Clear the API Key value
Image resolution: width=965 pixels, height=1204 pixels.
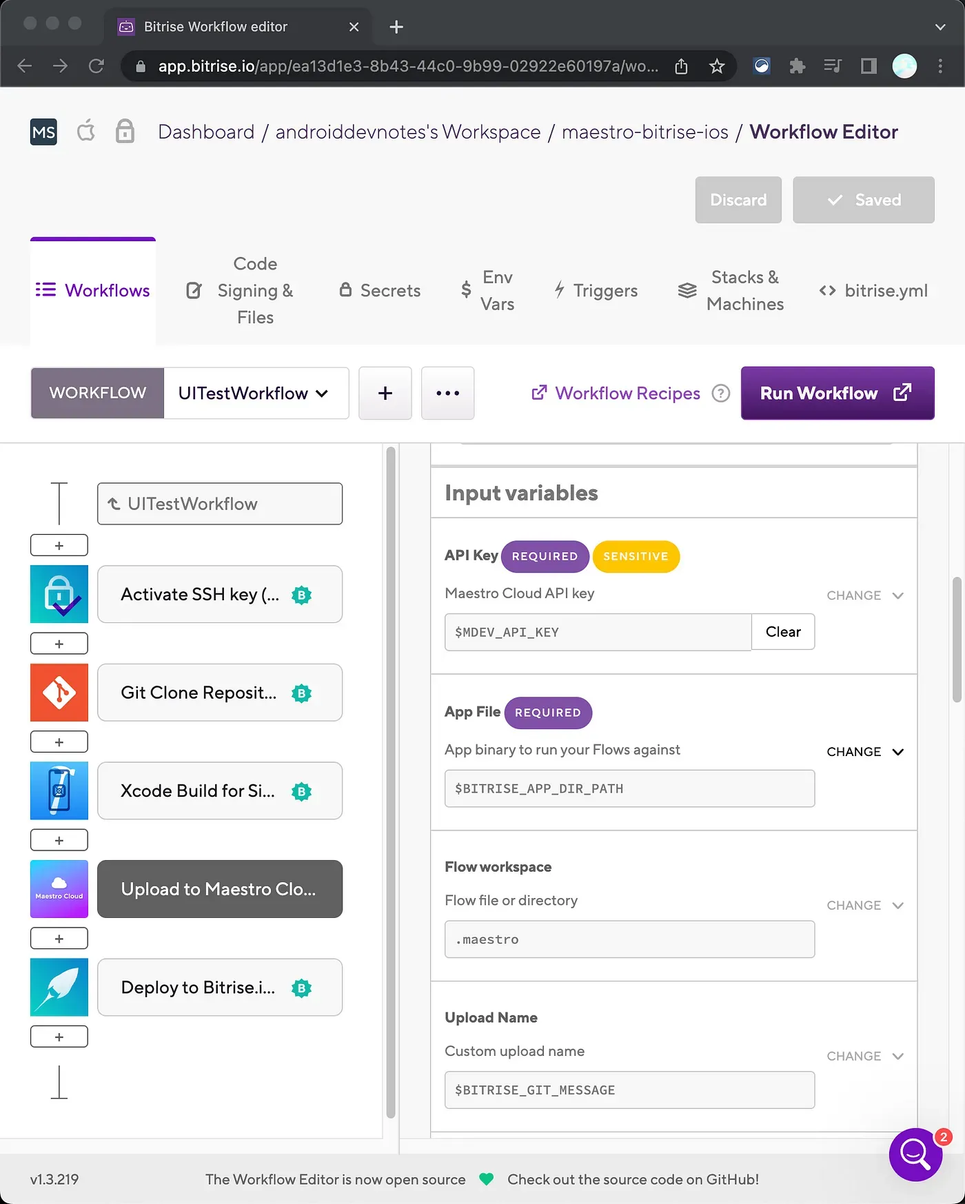click(782, 632)
